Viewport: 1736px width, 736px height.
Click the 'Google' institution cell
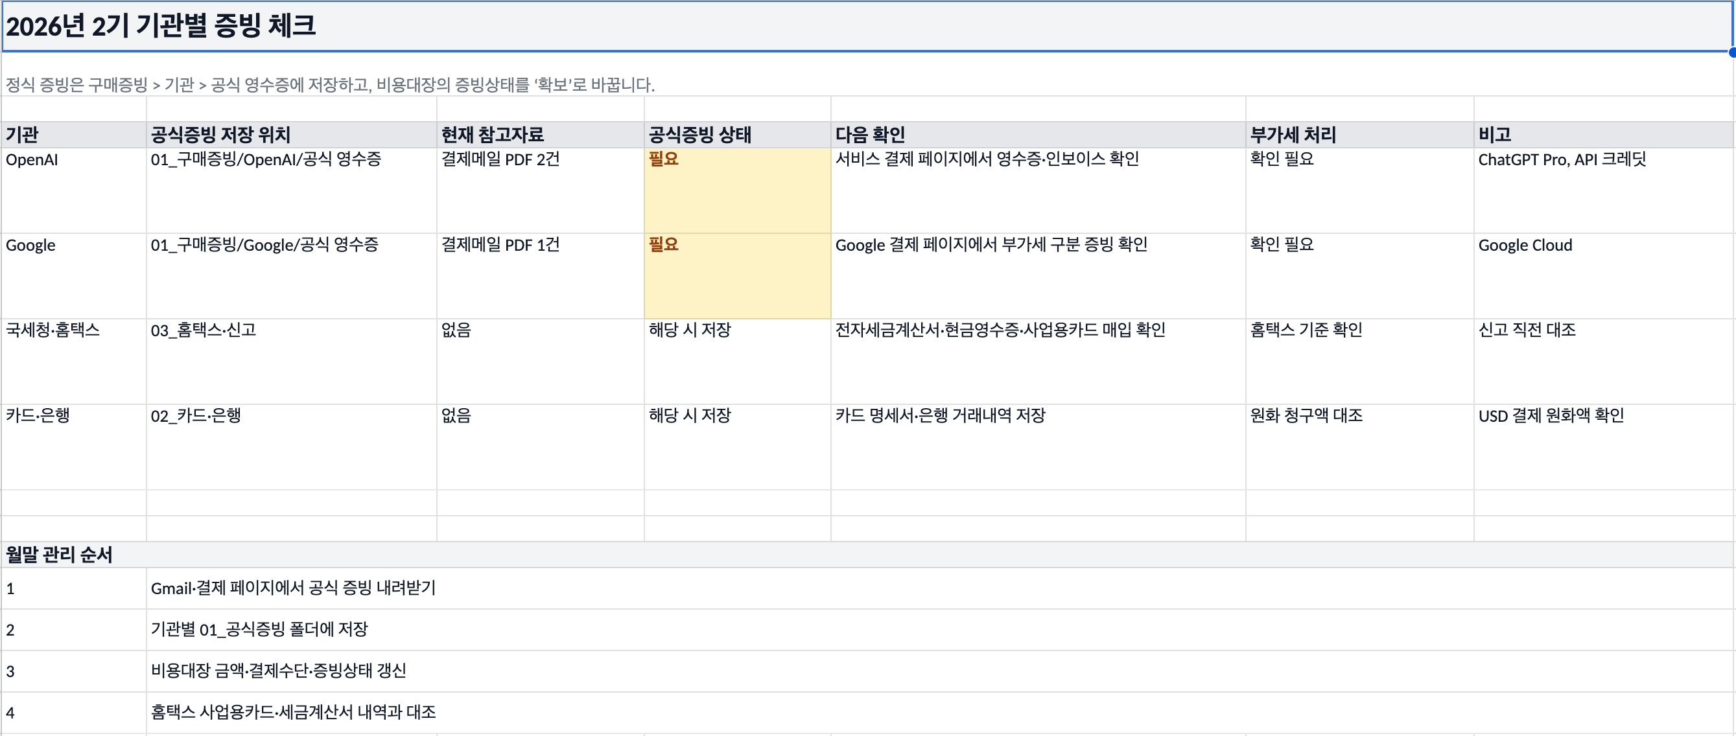(73, 276)
